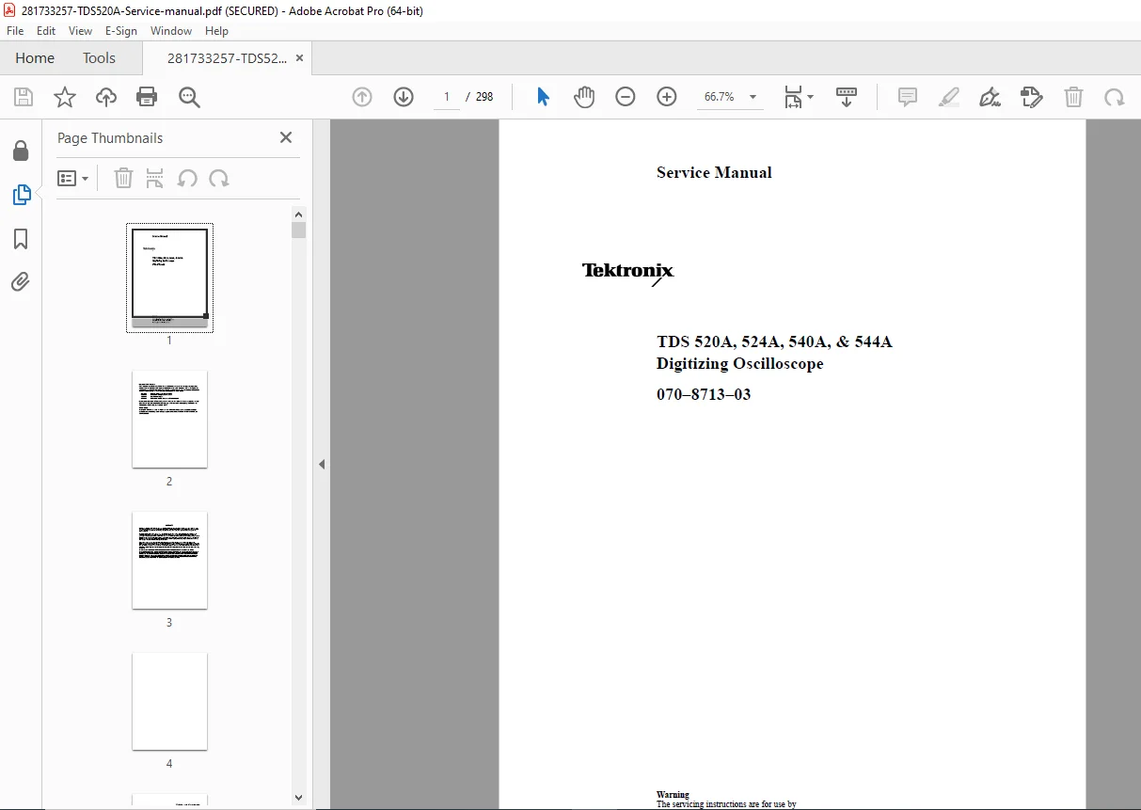Viewport: 1141px width, 810px height.
Task: Click the page number input field
Action: 447,97
